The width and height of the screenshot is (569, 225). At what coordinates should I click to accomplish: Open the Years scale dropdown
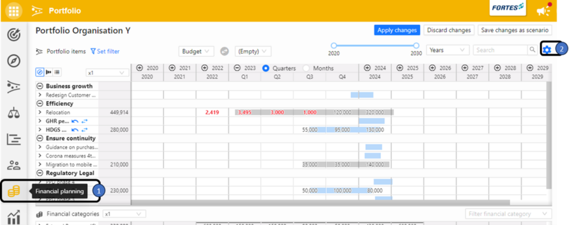[448, 50]
